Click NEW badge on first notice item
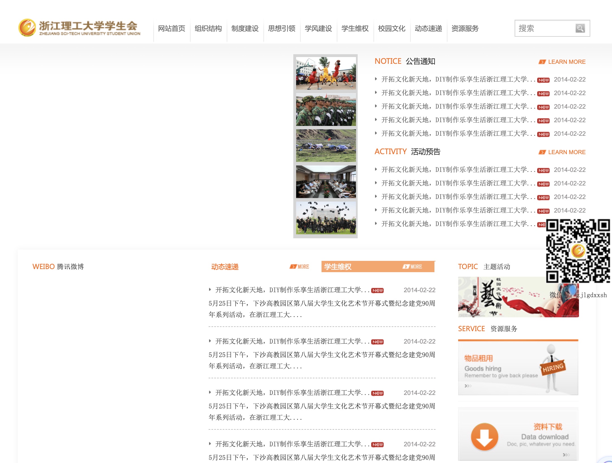 pyautogui.click(x=543, y=80)
